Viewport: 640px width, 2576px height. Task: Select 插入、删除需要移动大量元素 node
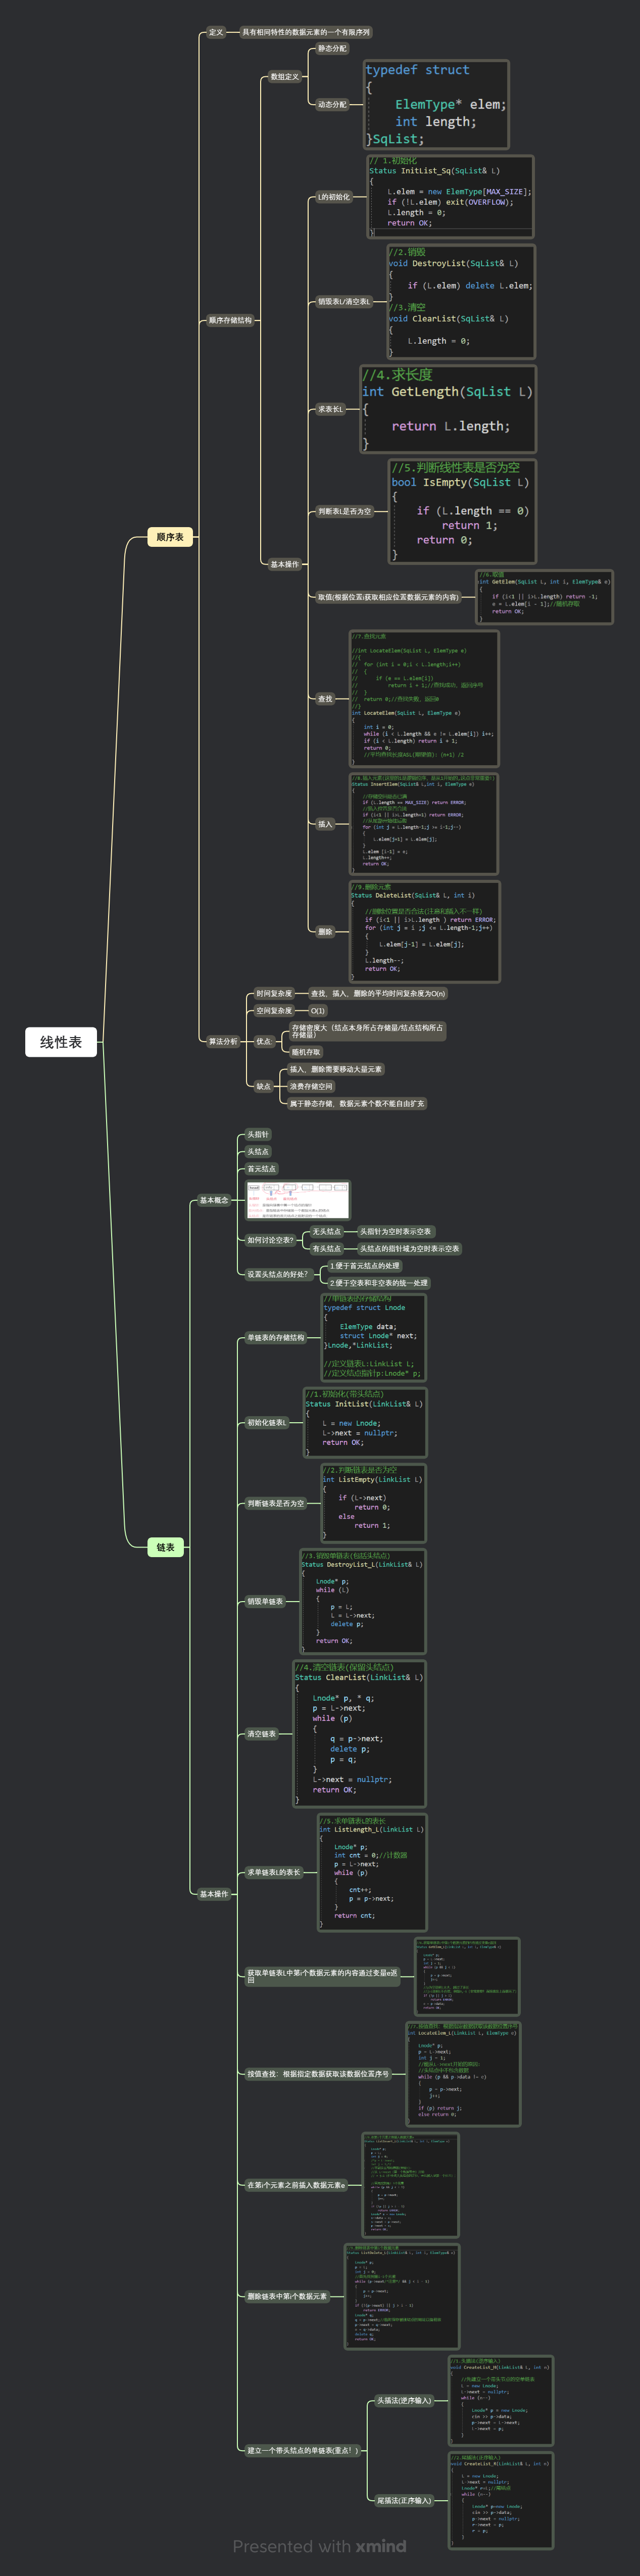[336, 1069]
